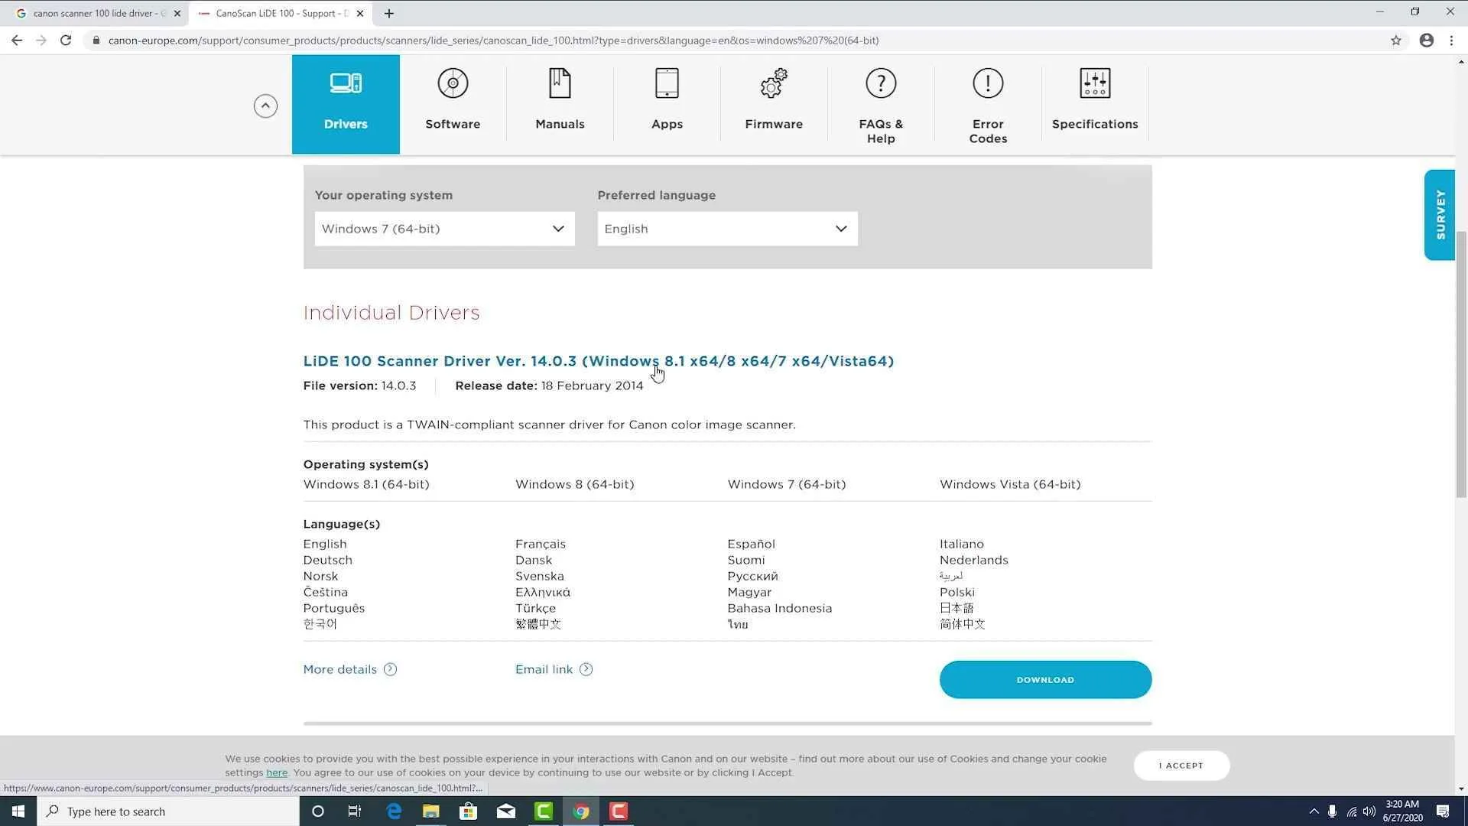Open Microsoft Store from taskbar

(x=469, y=811)
